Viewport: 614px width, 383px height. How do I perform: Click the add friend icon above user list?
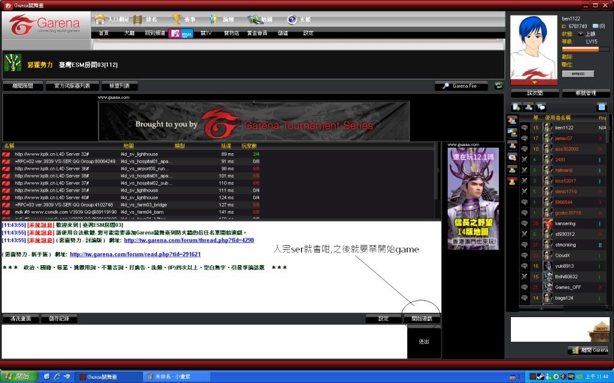pos(529,107)
